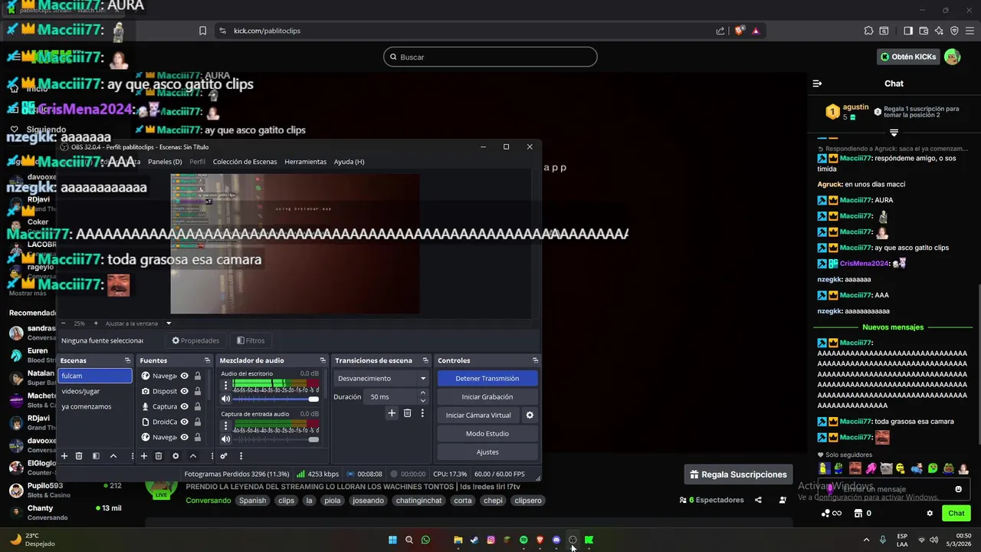Click Iniciar Grabación button
Screen dimensions: 981x552
(x=487, y=396)
